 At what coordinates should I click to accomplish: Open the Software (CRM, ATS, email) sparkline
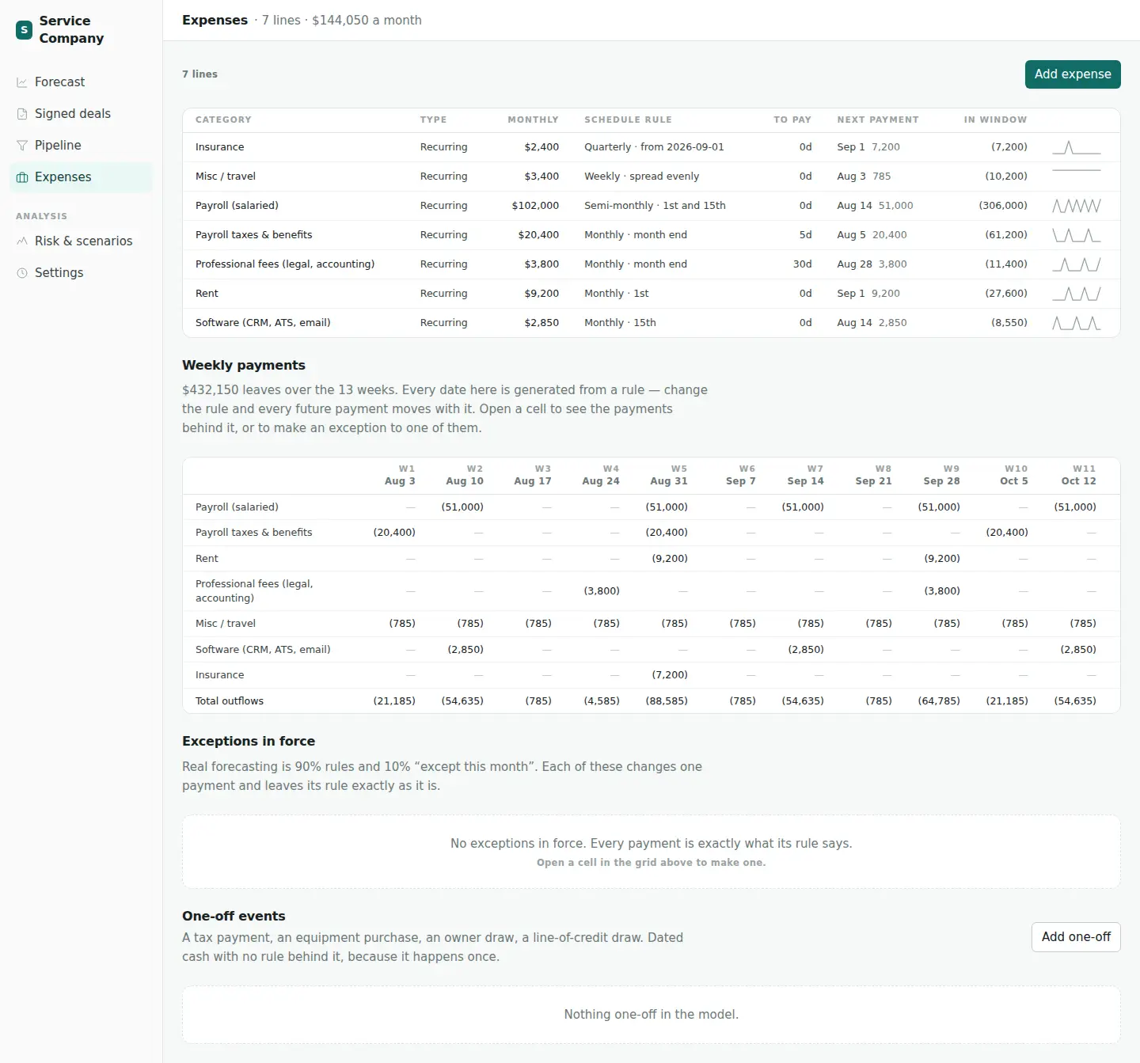pyautogui.click(x=1077, y=323)
